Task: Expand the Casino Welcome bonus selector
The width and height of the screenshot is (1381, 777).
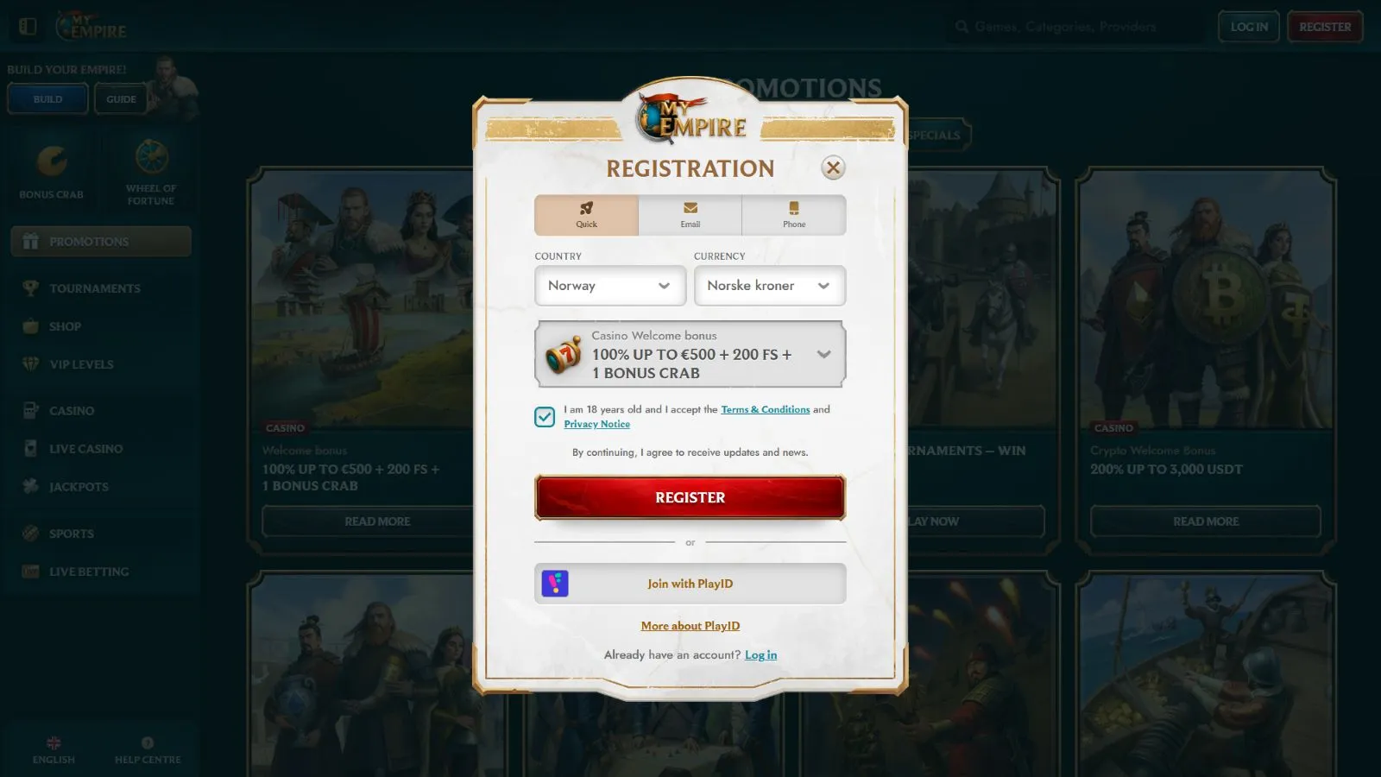Action: 690,354
